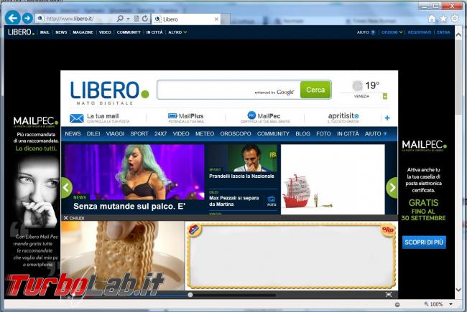Click inside the Google search input field
The height and width of the screenshot is (312, 467).
[x=205, y=90]
